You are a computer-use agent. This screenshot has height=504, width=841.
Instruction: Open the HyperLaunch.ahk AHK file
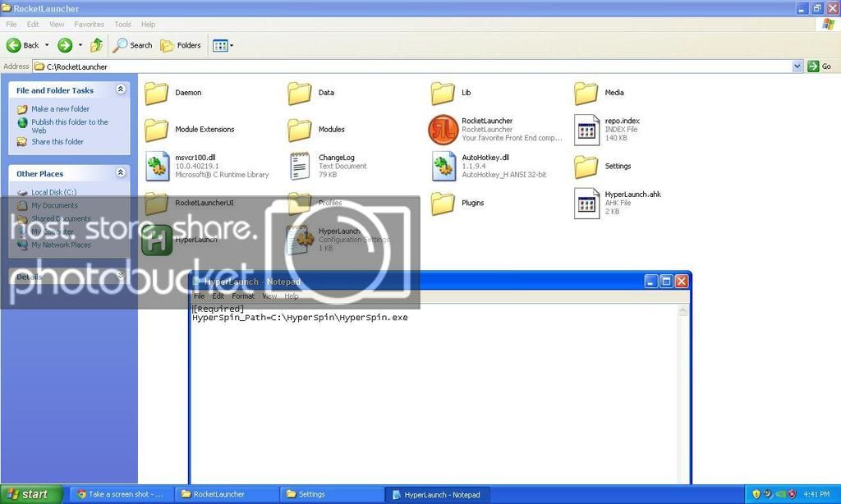click(x=586, y=203)
